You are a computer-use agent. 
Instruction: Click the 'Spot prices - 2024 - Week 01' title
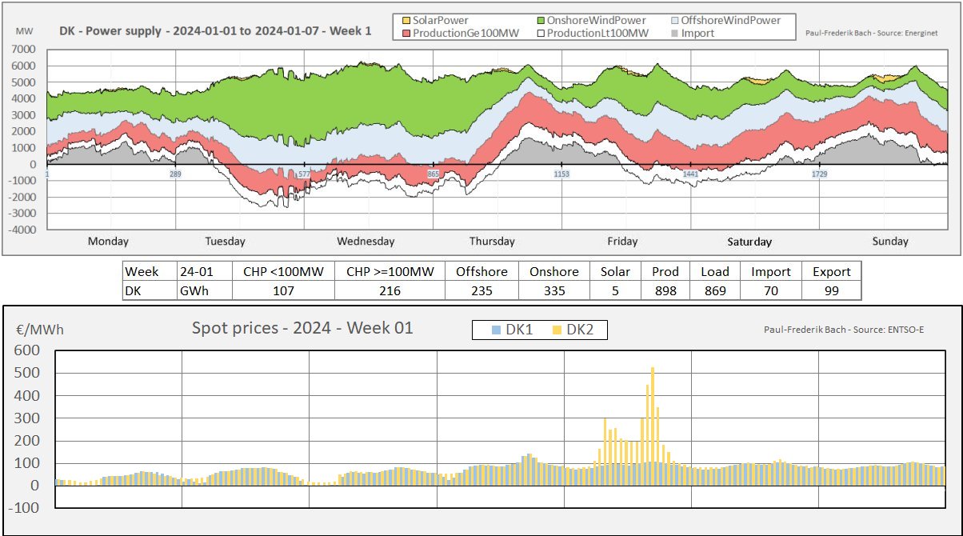pos(302,328)
